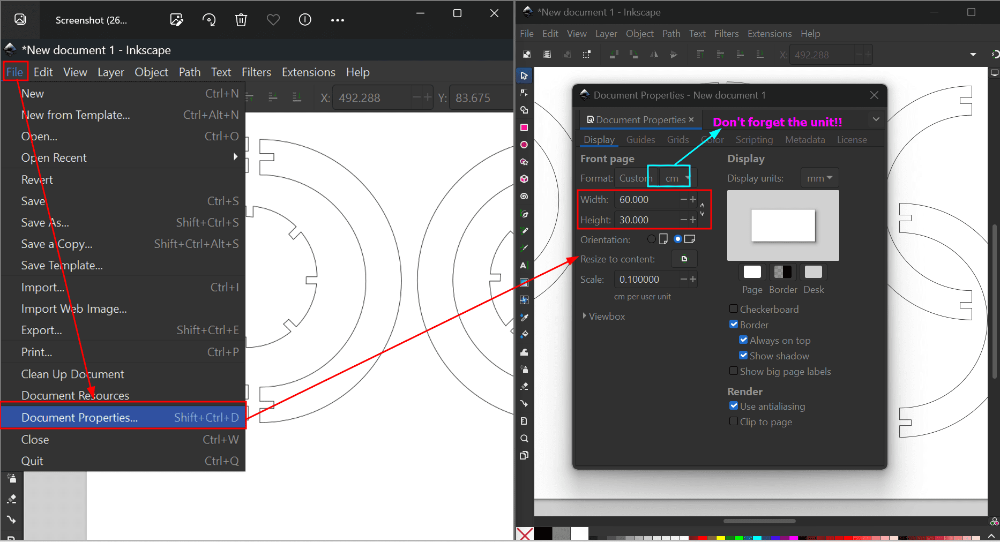Enable Show big page labels
Viewport: 1000px width, 542px height.
pos(734,371)
